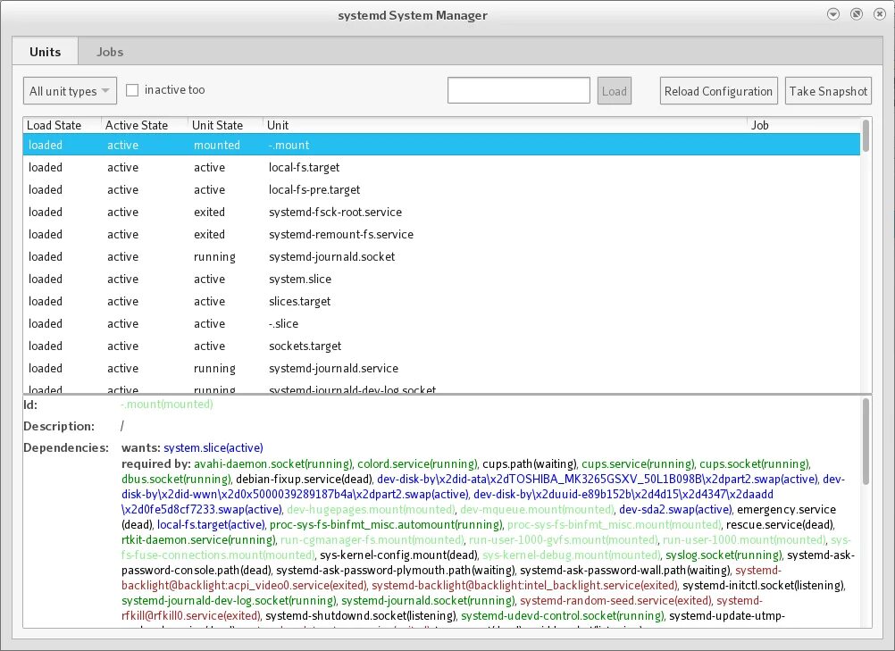Open rescue.service(dead) link
Viewport: 895px width, 651px height.
click(781, 524)
